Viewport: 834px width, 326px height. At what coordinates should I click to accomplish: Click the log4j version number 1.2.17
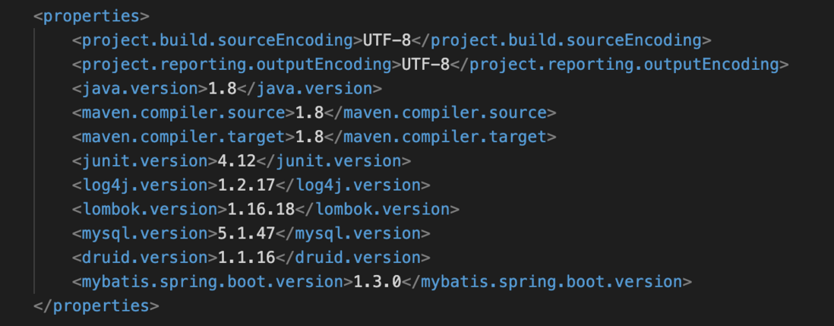click(x=246, y=185)
